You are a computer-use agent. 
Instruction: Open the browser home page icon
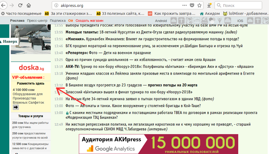pos(29,5)
